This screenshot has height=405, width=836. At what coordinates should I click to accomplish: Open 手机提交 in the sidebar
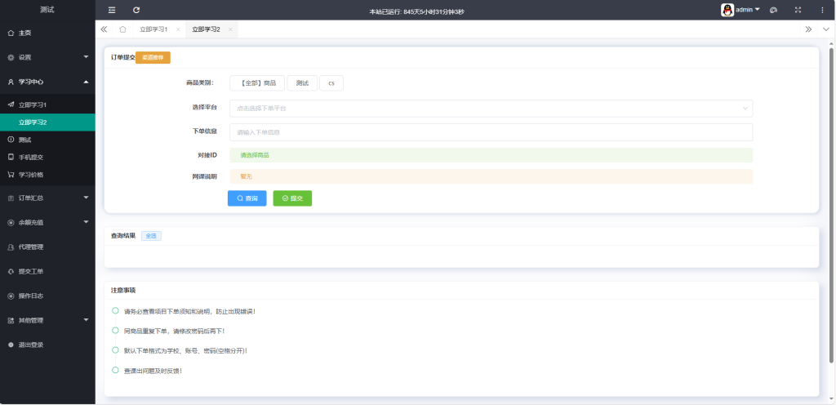[31, 157]
